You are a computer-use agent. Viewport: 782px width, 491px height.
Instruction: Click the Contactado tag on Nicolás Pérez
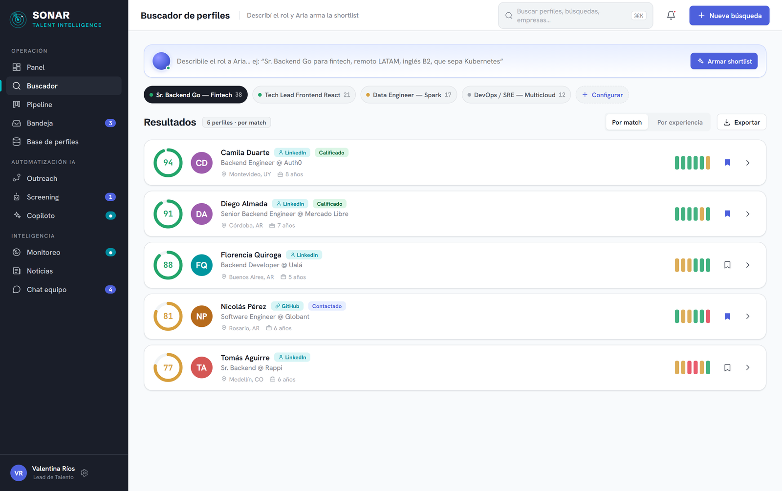click(327, 306)
